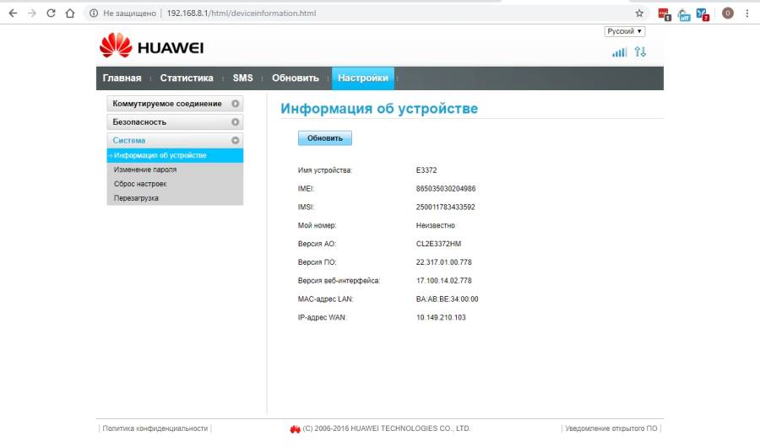This screenshot has width=760, height=447.
Task: Select Изменение пароля in the sidebar
Action: tap(145, 170)
